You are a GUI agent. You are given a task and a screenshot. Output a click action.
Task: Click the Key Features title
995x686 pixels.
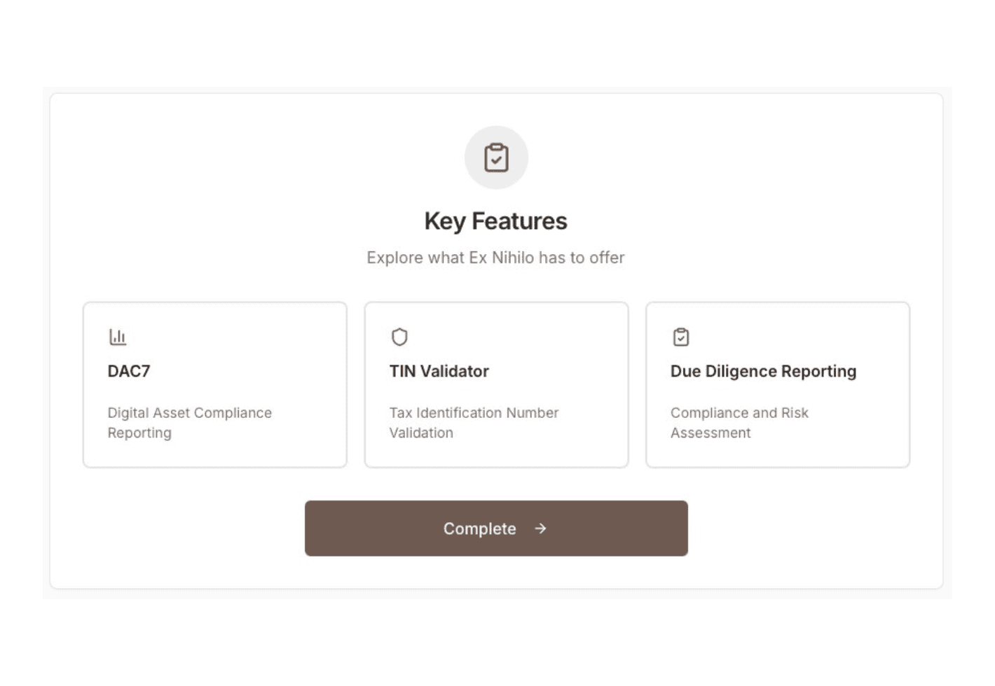click(x=495, y=220)
